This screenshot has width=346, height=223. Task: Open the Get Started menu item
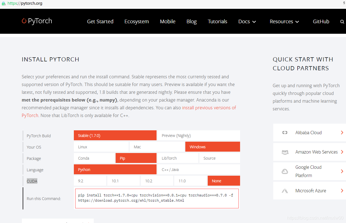point(100,22)
